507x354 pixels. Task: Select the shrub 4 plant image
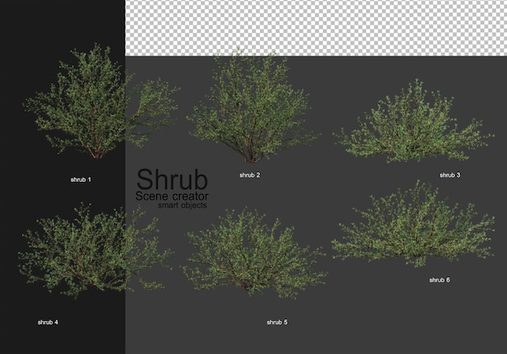pos(95,250)
